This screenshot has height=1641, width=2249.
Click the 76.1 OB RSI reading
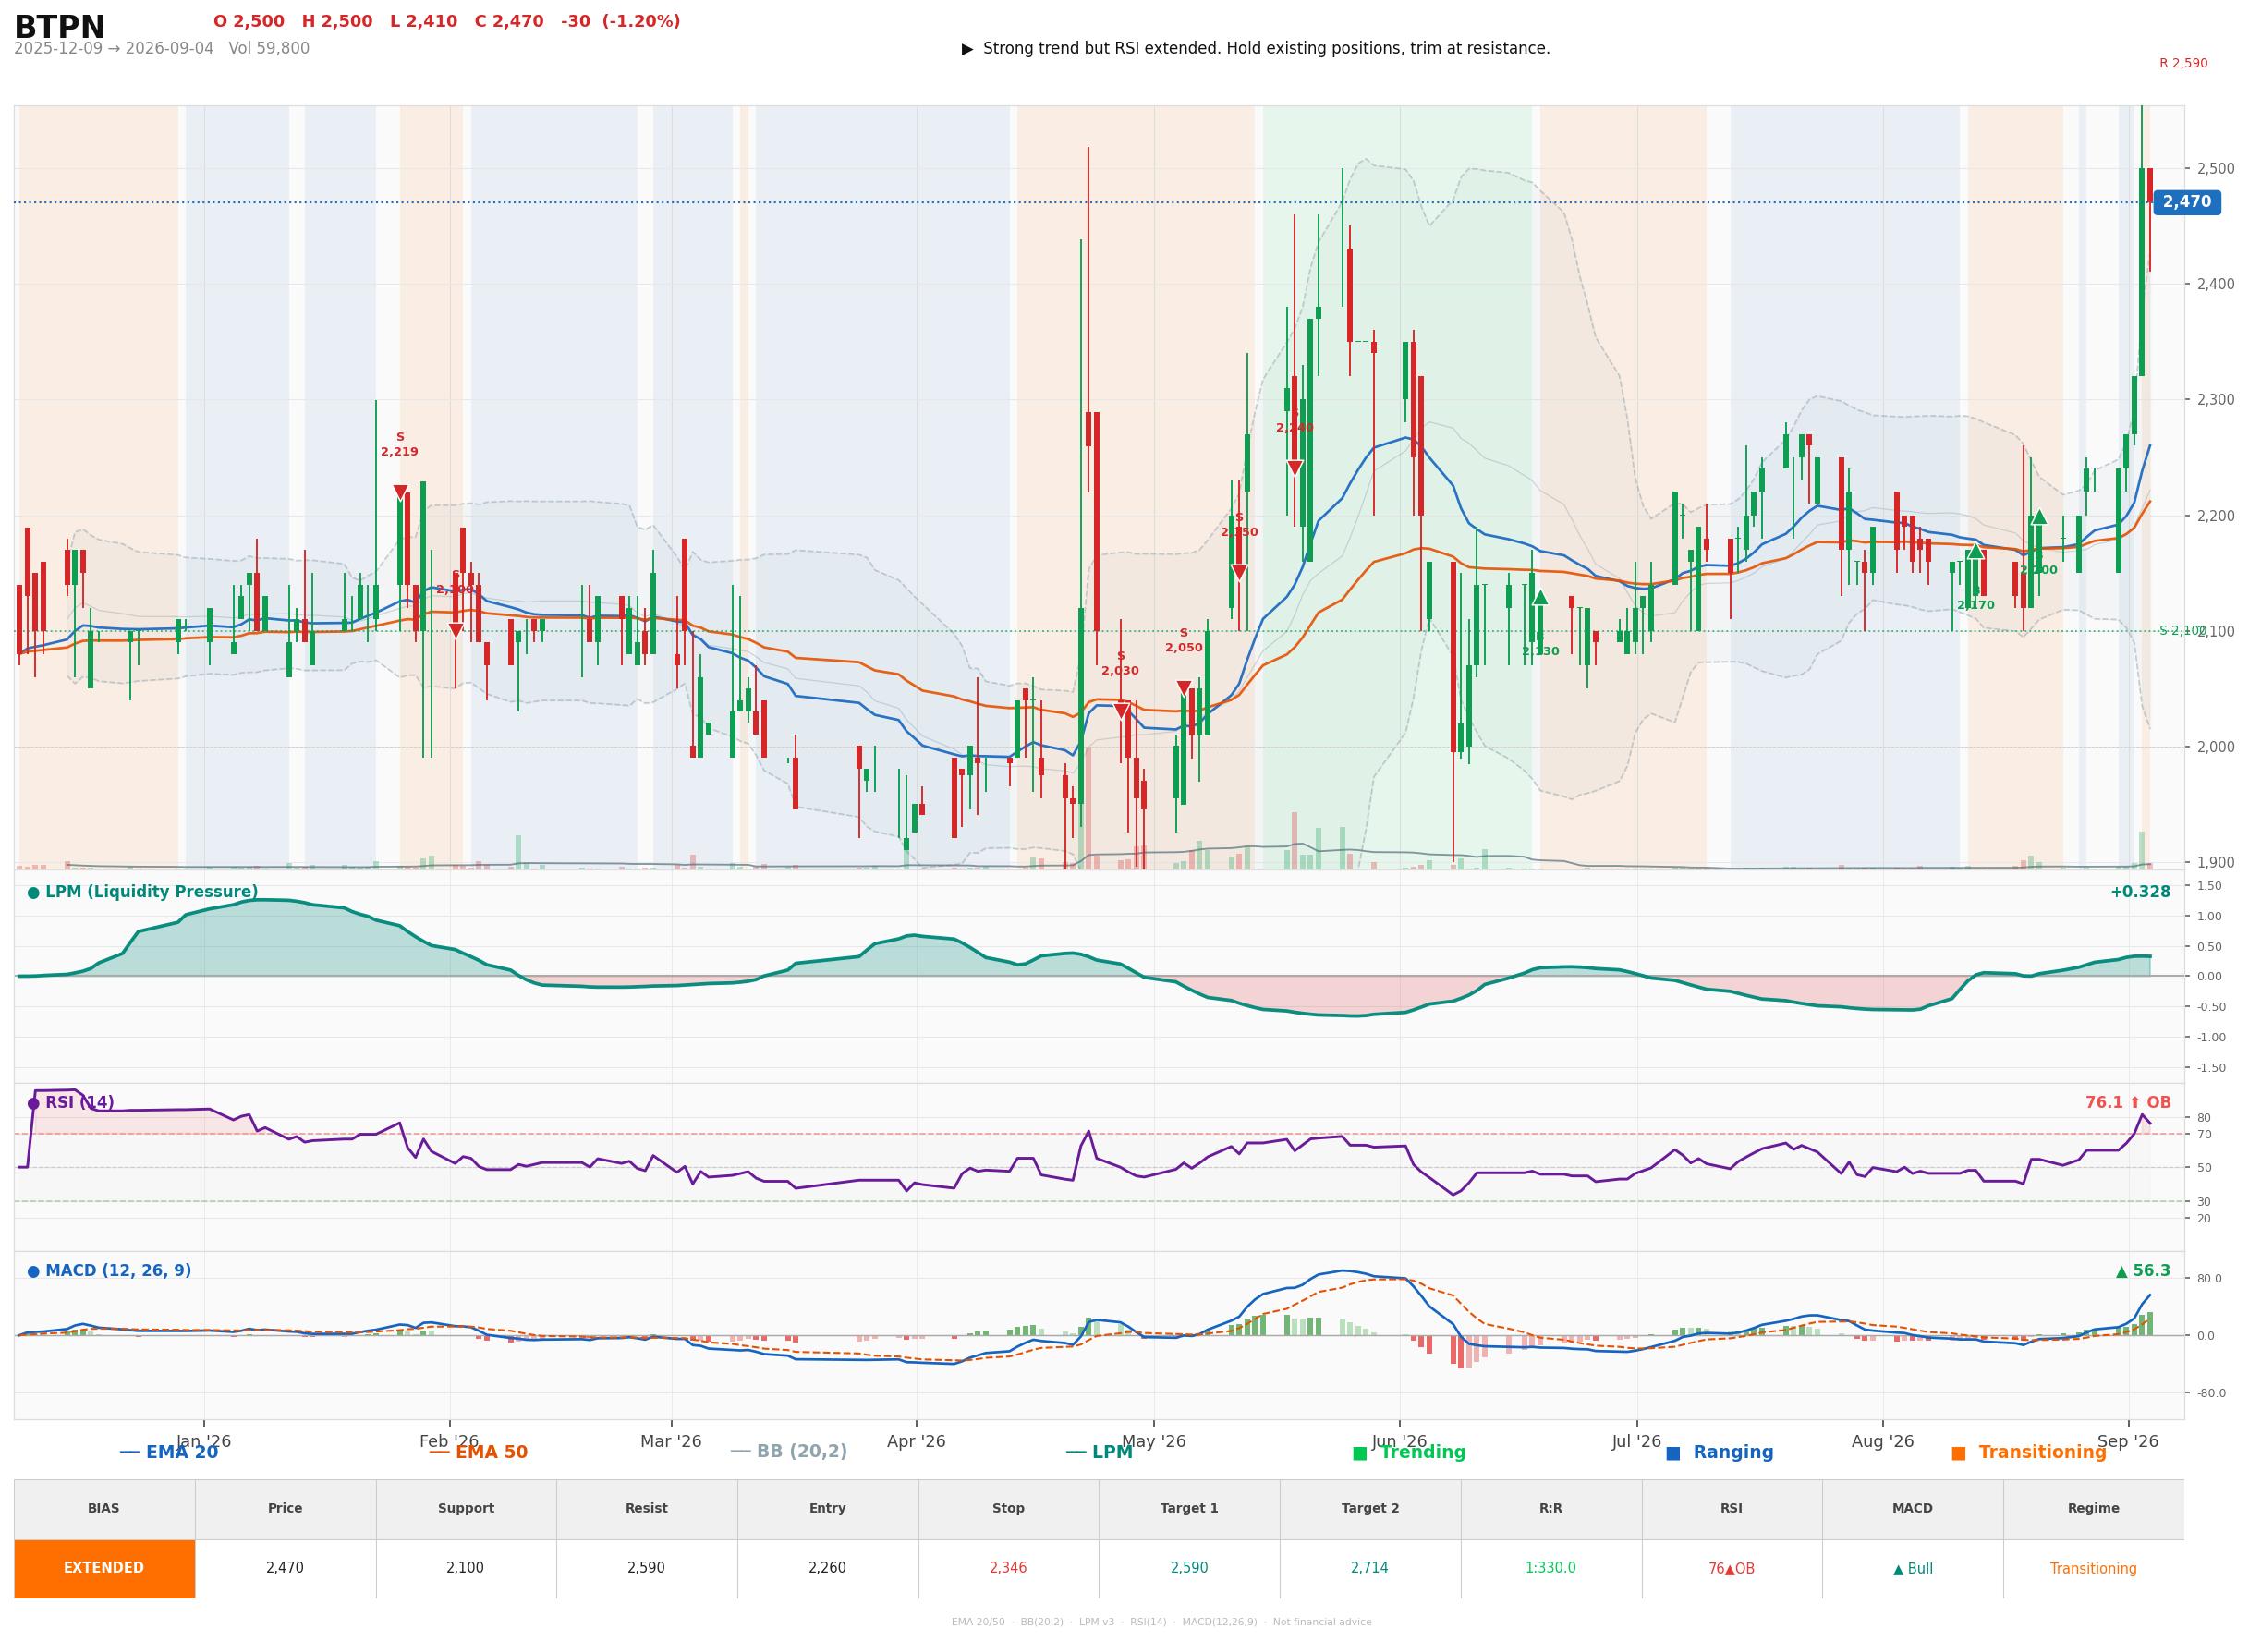tap(2128, 1102)
